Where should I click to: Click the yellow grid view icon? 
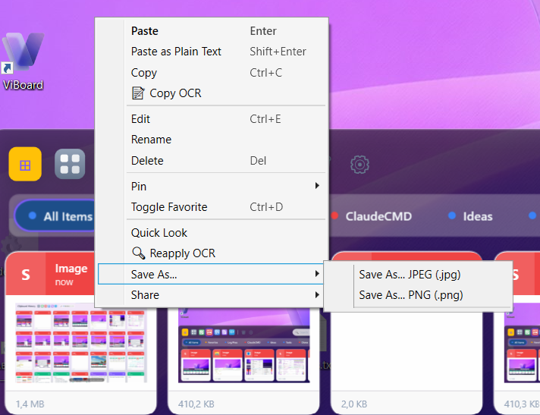click(25, 165)
